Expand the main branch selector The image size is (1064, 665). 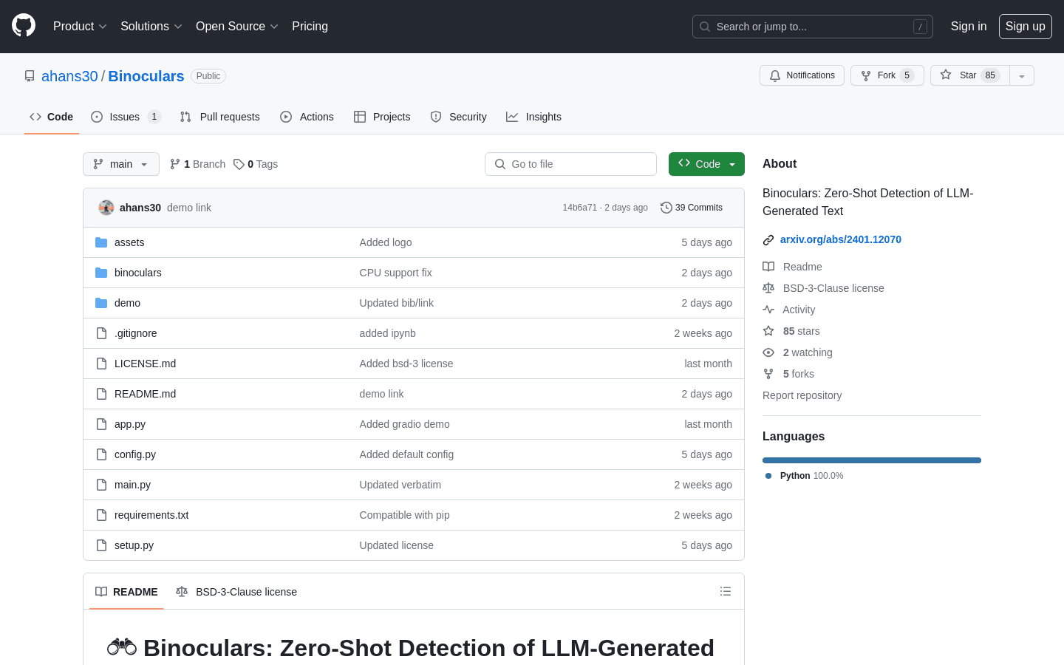point(121,164)
